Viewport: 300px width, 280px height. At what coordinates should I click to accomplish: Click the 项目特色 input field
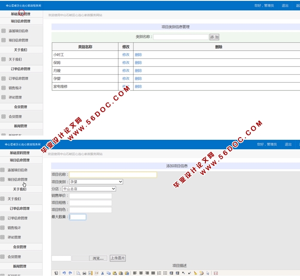(91, 210)
